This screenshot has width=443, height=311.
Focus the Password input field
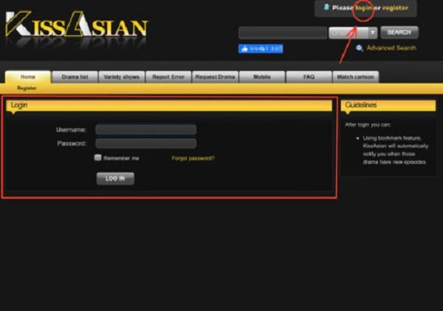pyautogui.click(x=145, y=143)
